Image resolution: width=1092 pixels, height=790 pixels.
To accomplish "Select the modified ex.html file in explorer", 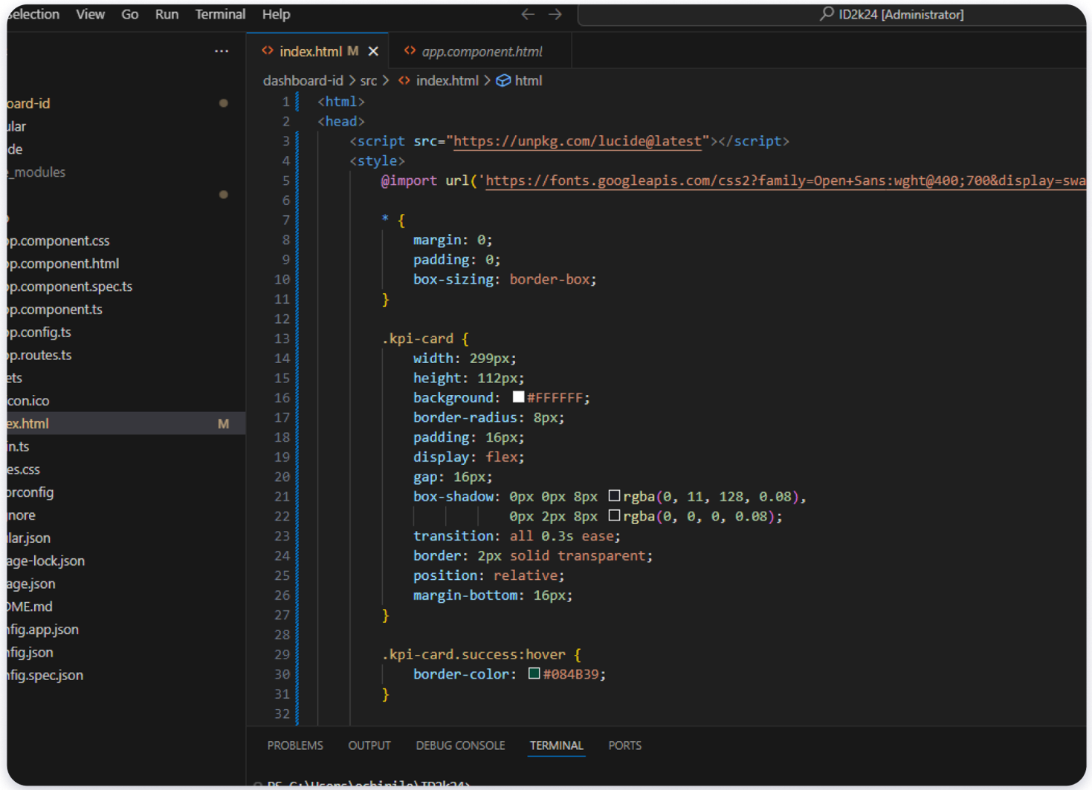I will point(126,423).
